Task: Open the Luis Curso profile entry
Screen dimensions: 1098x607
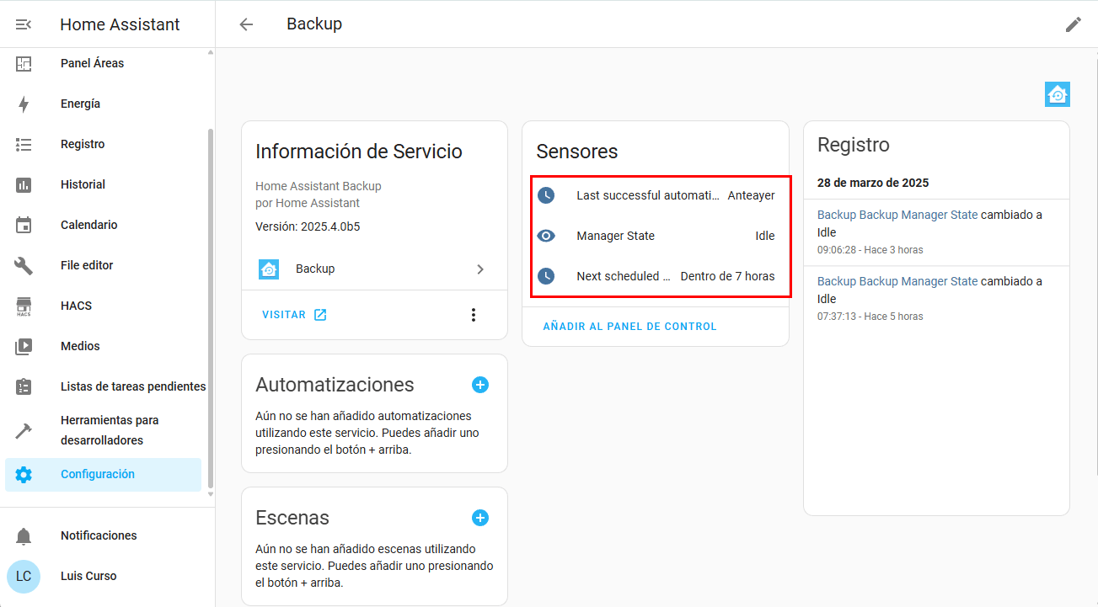Action: tap(103, 576)
